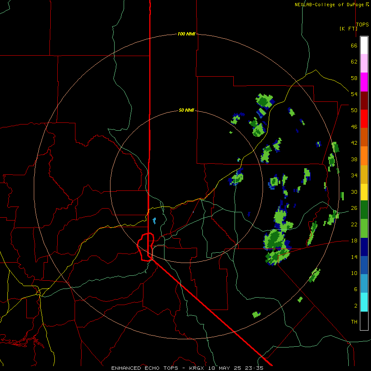The width and height of the screenshot is (371, 371).
Task: Click the orange 38-42 kft legend swatch
Action: 364,156
